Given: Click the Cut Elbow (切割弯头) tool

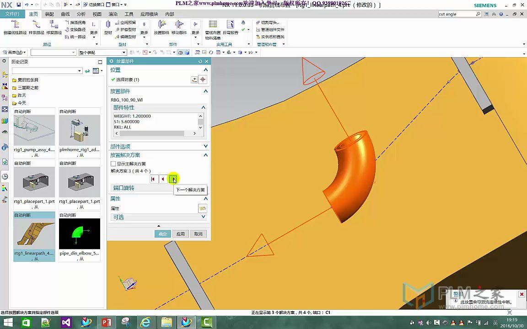Looking at the screenshot, I should coord(268,22).
